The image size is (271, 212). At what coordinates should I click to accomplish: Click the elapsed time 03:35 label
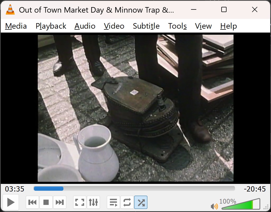click(14, 189)
